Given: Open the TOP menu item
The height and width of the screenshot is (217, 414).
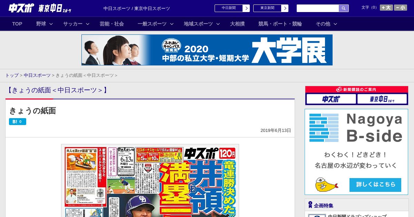Looking at the screenshot, I should click(17, 24).
